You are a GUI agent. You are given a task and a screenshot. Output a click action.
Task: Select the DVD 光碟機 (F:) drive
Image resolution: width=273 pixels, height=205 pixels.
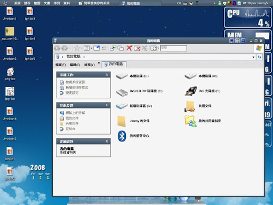pyautogui.click(x=202, y=91)
